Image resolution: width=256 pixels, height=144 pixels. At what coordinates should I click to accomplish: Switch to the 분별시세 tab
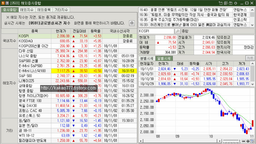click(x=147, y=58)
